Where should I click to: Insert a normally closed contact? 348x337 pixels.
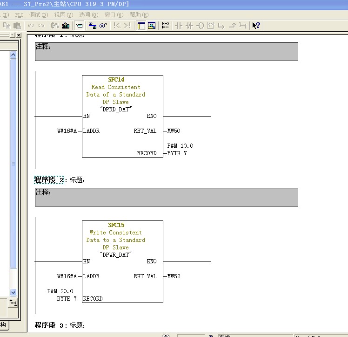pyautogui.click(x=189, y=26)
